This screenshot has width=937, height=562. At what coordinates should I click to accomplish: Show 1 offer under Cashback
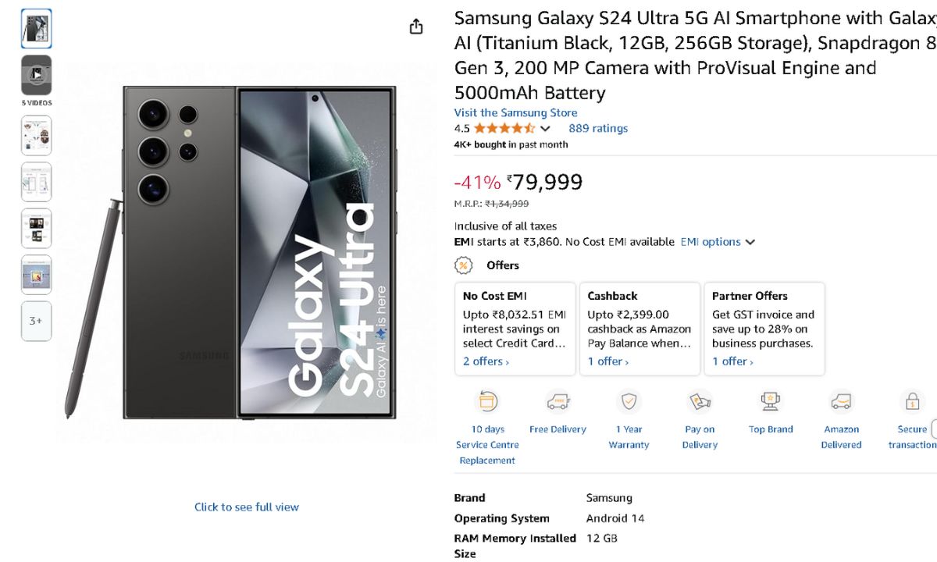[607, 361]
